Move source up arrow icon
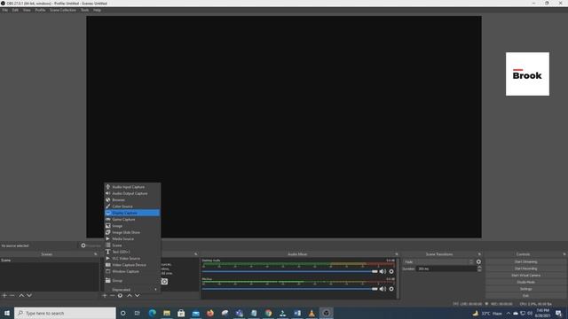 tap(130, 295)
